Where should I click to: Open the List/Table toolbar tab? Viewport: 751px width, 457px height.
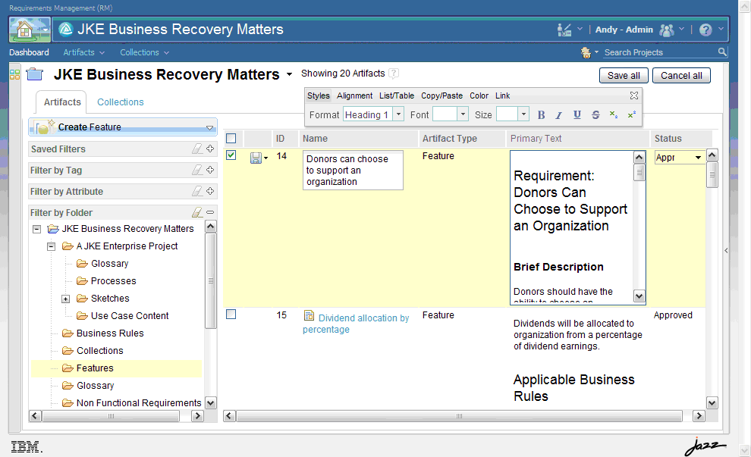[x=397, y=95]
